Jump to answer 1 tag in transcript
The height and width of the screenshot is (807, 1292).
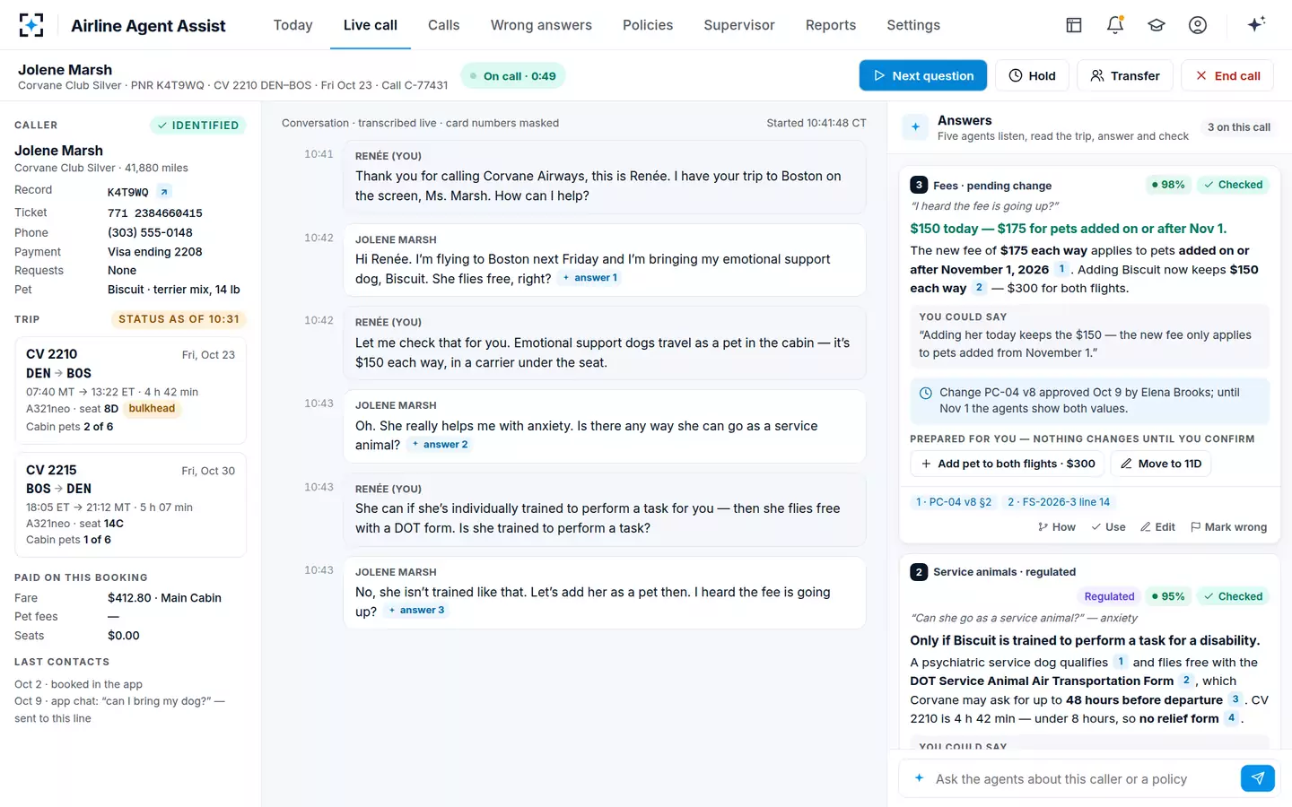590,278
